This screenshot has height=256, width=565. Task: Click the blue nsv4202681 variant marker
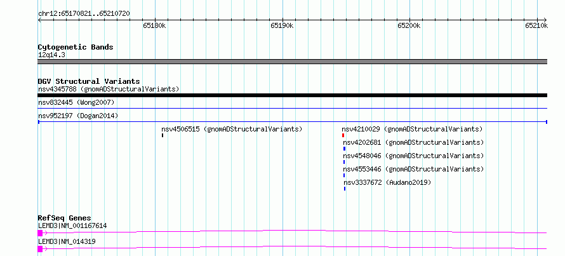coord(345,149)
